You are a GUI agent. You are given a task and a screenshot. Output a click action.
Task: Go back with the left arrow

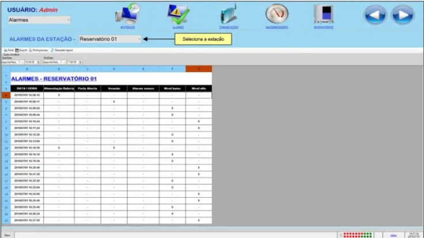[374, 15]
